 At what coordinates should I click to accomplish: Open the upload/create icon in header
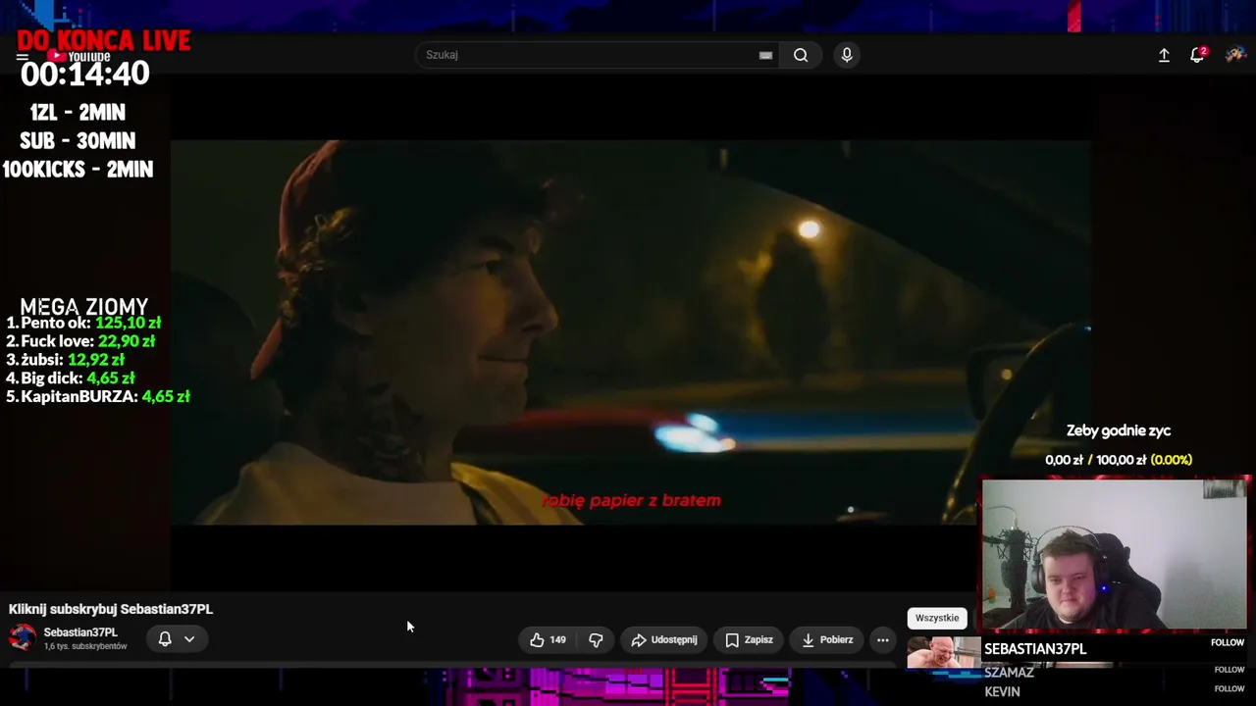(x=1164, y=55)
